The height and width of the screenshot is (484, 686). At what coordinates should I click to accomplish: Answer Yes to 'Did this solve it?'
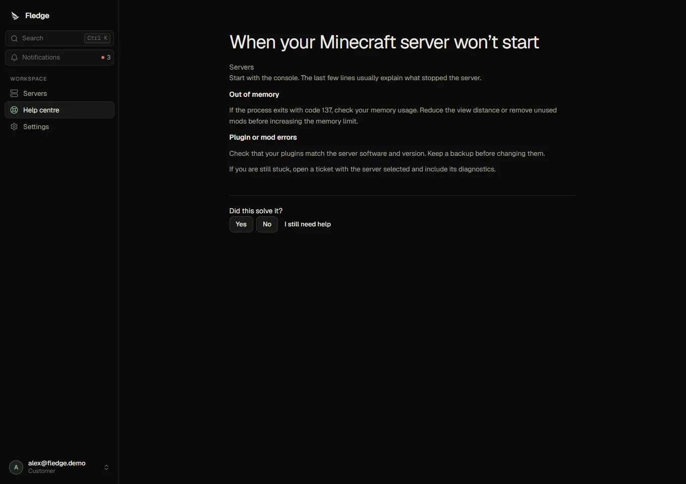pyautogui.click(x=241, y=224)
